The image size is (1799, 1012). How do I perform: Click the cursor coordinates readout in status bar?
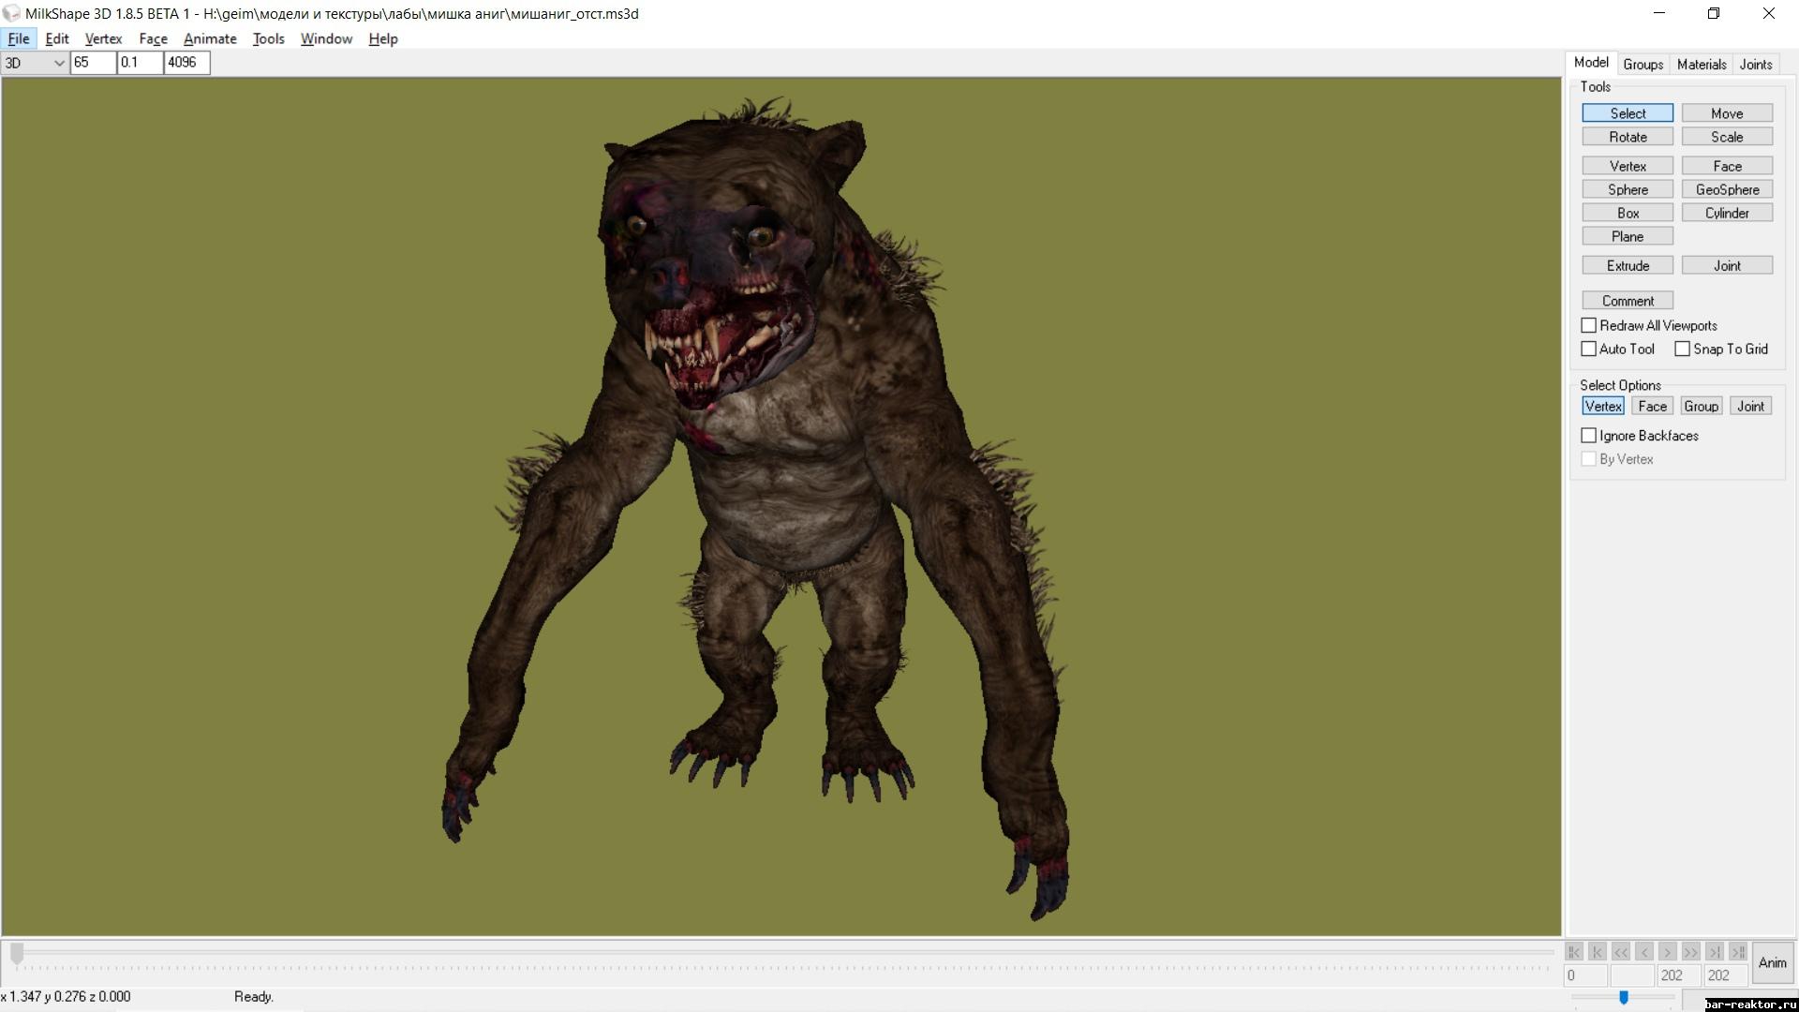pyautogui.click(x=66, y=997)
